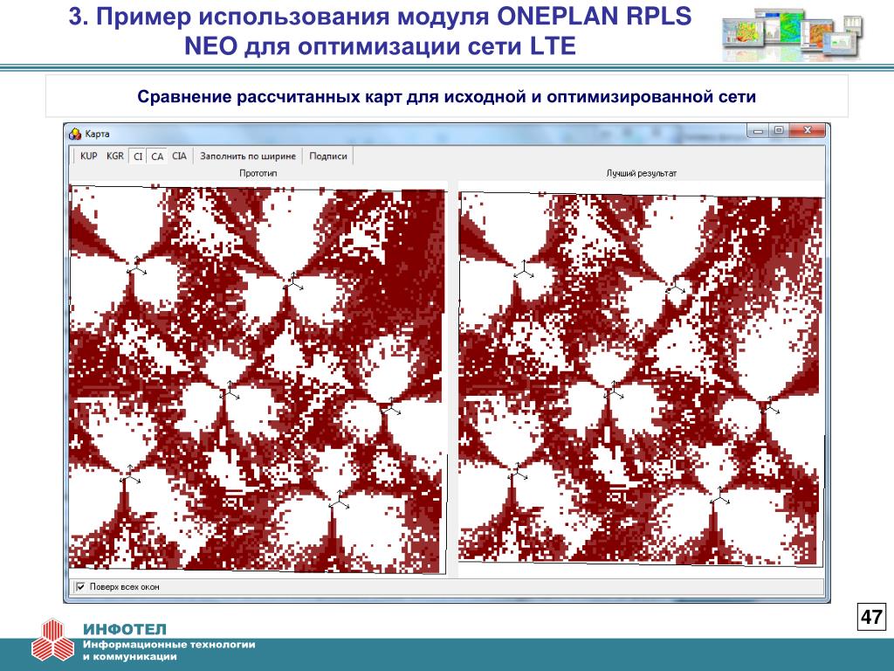Screen dimensions: 894x671
Task: Click the Лучший результат coverage map image
Action: (642, 379)
